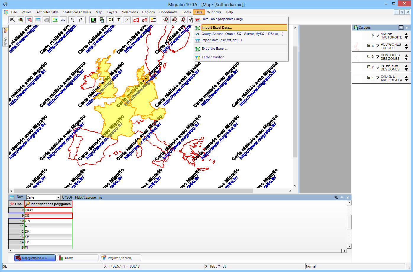Move CADRE ET ARRIERE-PLA layer up with arrow
This screenshot has height=272, width=413.
pos(406,77)
